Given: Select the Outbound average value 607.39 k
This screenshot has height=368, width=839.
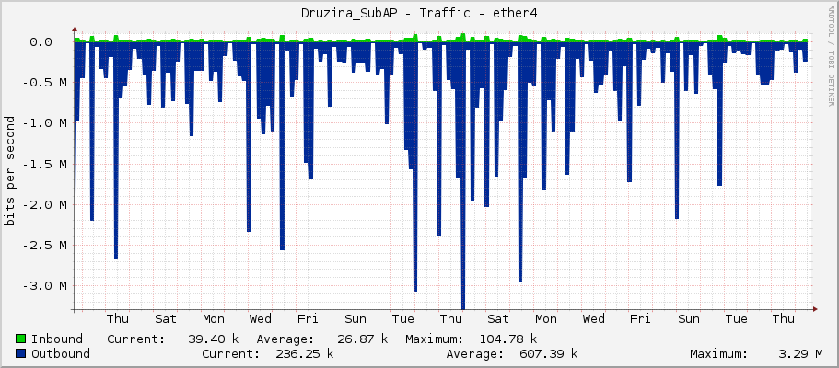Looking at the screenshot, I should 549,353.
